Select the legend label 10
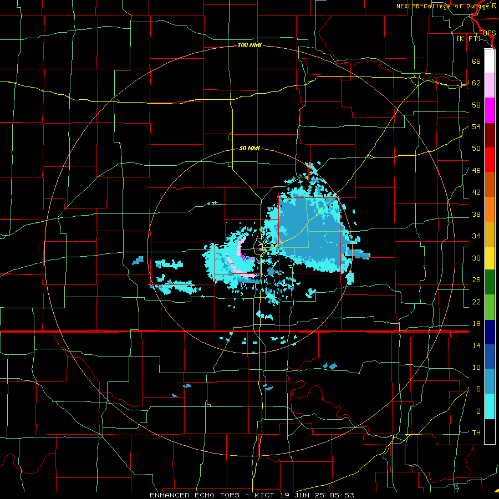Image resolution: width=499 pixels, height=499 pixels. point(476,368)
